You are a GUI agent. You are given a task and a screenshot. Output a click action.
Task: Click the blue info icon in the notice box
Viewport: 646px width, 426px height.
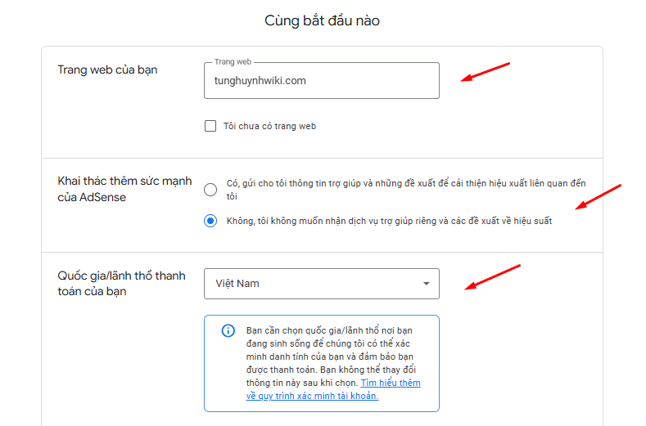tap(228, 330)
